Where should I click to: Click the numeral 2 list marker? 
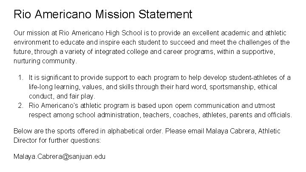(x=21, y=105)
